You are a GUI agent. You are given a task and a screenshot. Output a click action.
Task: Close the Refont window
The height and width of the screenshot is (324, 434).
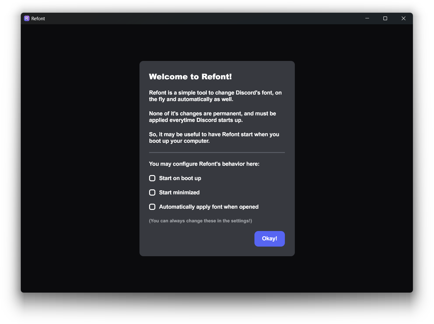tap(404, 18)
